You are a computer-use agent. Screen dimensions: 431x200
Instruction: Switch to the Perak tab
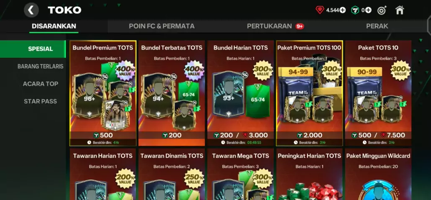tap(377, 26)
